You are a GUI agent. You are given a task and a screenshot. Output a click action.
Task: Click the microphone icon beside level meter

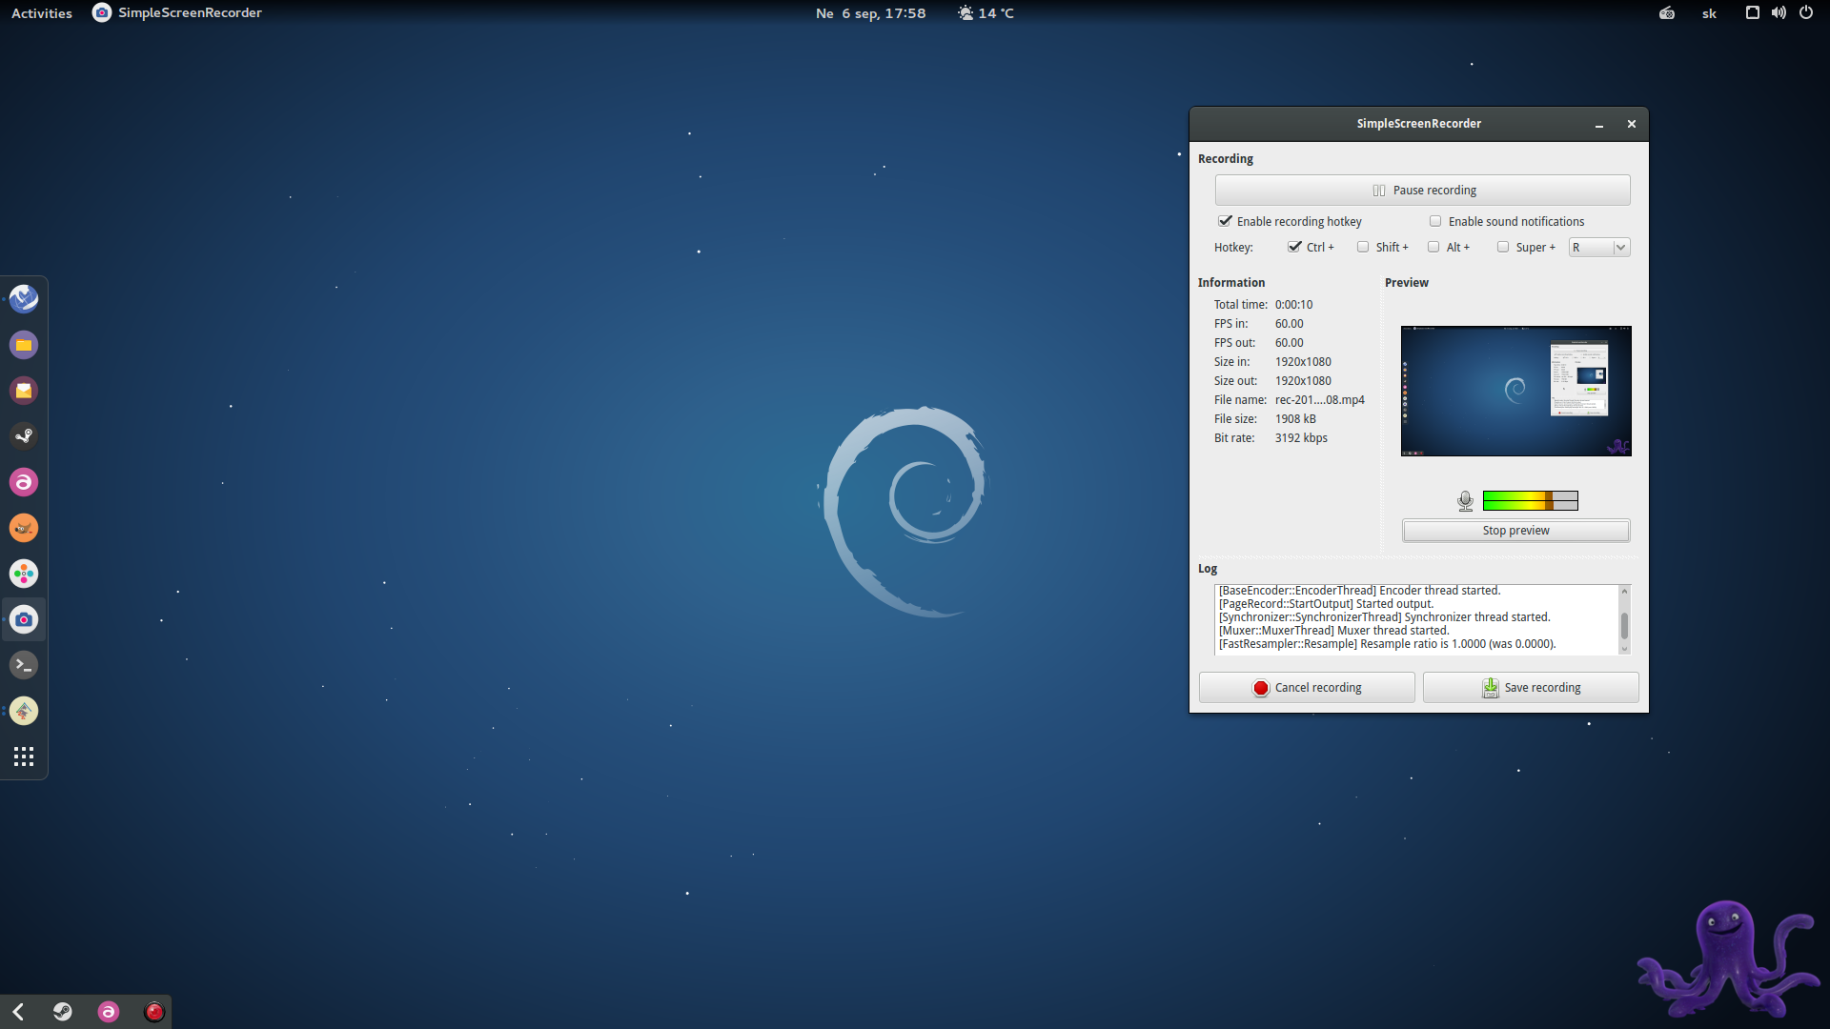click(x=1465, y=500)
